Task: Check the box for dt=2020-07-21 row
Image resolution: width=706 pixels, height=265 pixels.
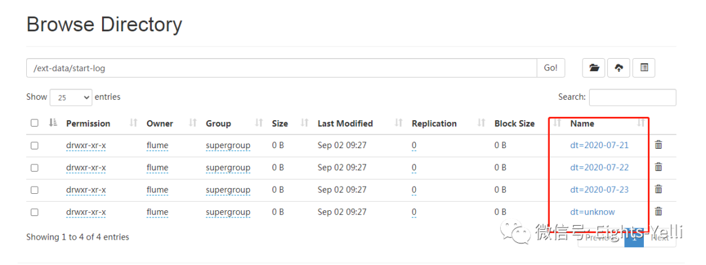Action: [x=35, y=146]
